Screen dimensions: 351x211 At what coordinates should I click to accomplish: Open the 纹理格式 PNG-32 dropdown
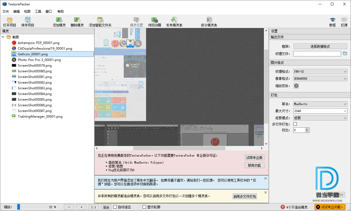click(320, 72)
